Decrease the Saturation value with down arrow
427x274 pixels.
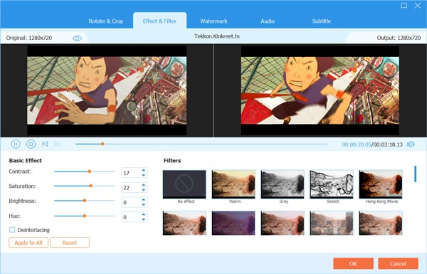point(144,190)
